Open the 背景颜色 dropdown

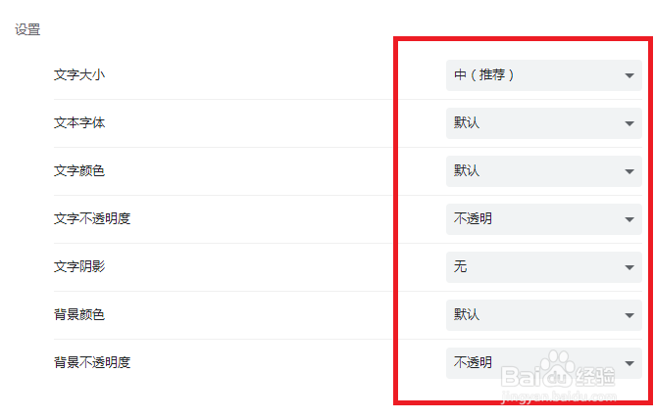[x=543, y=315]
